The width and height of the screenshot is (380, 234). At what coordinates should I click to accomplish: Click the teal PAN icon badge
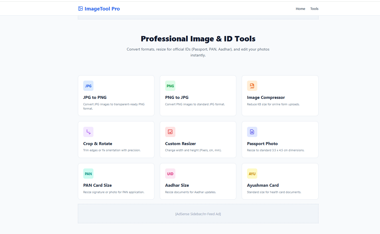pyautogui.click(x=88, y=174)
